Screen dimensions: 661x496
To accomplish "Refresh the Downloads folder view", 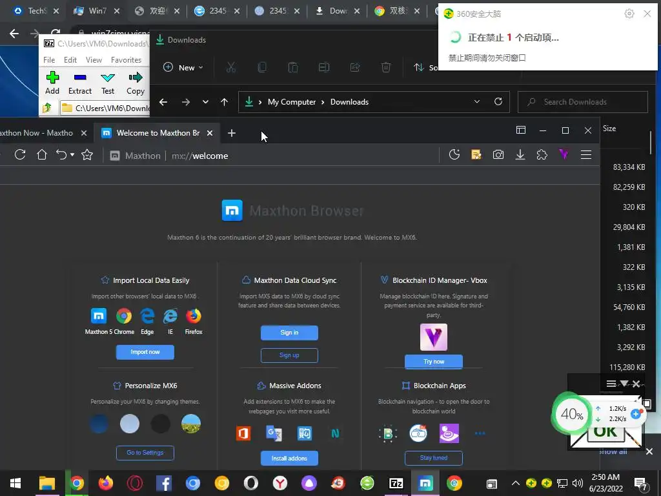I will coord(498,101).
